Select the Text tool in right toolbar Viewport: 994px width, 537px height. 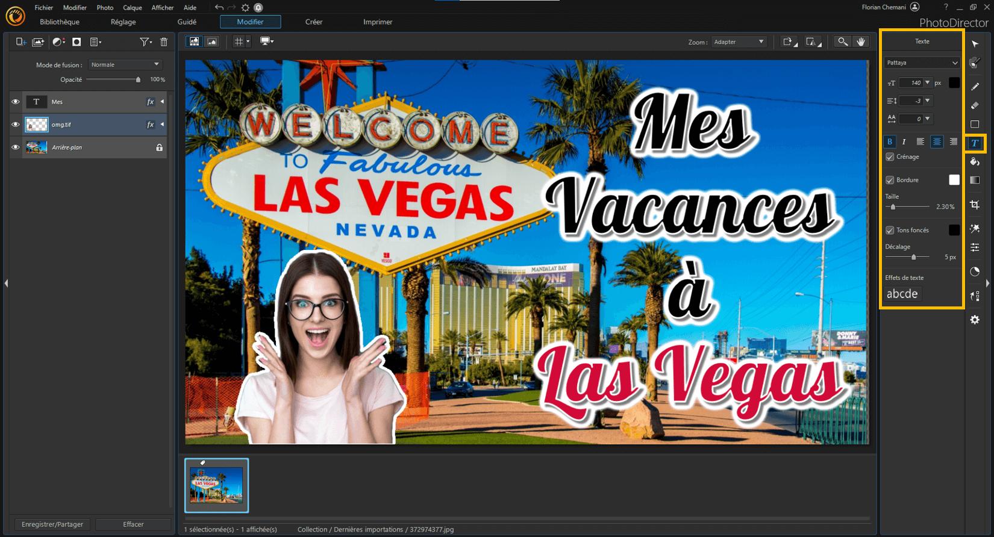pyautogui.click(x=975, y=143)
